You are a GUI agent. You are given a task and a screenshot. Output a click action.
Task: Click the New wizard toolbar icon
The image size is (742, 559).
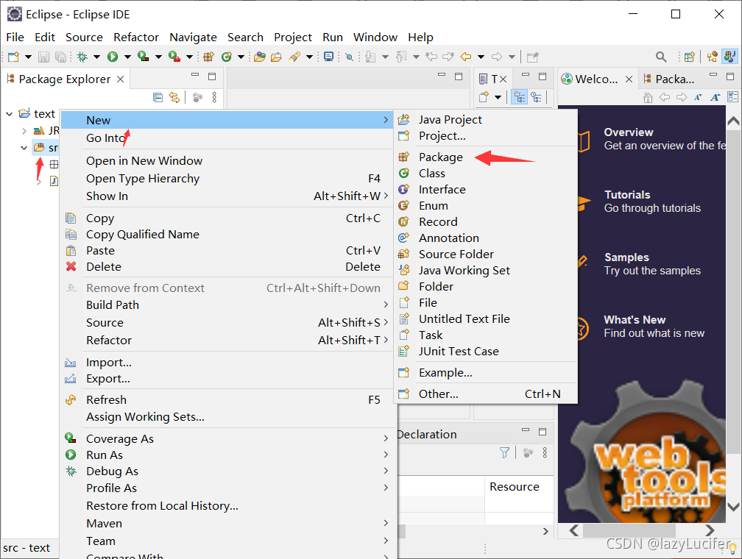13,57
